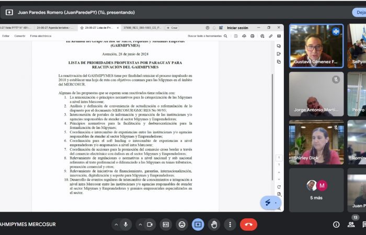
Task: Switch to '27 Nota PPTP N° 481' tab
Action: point(15,28)
